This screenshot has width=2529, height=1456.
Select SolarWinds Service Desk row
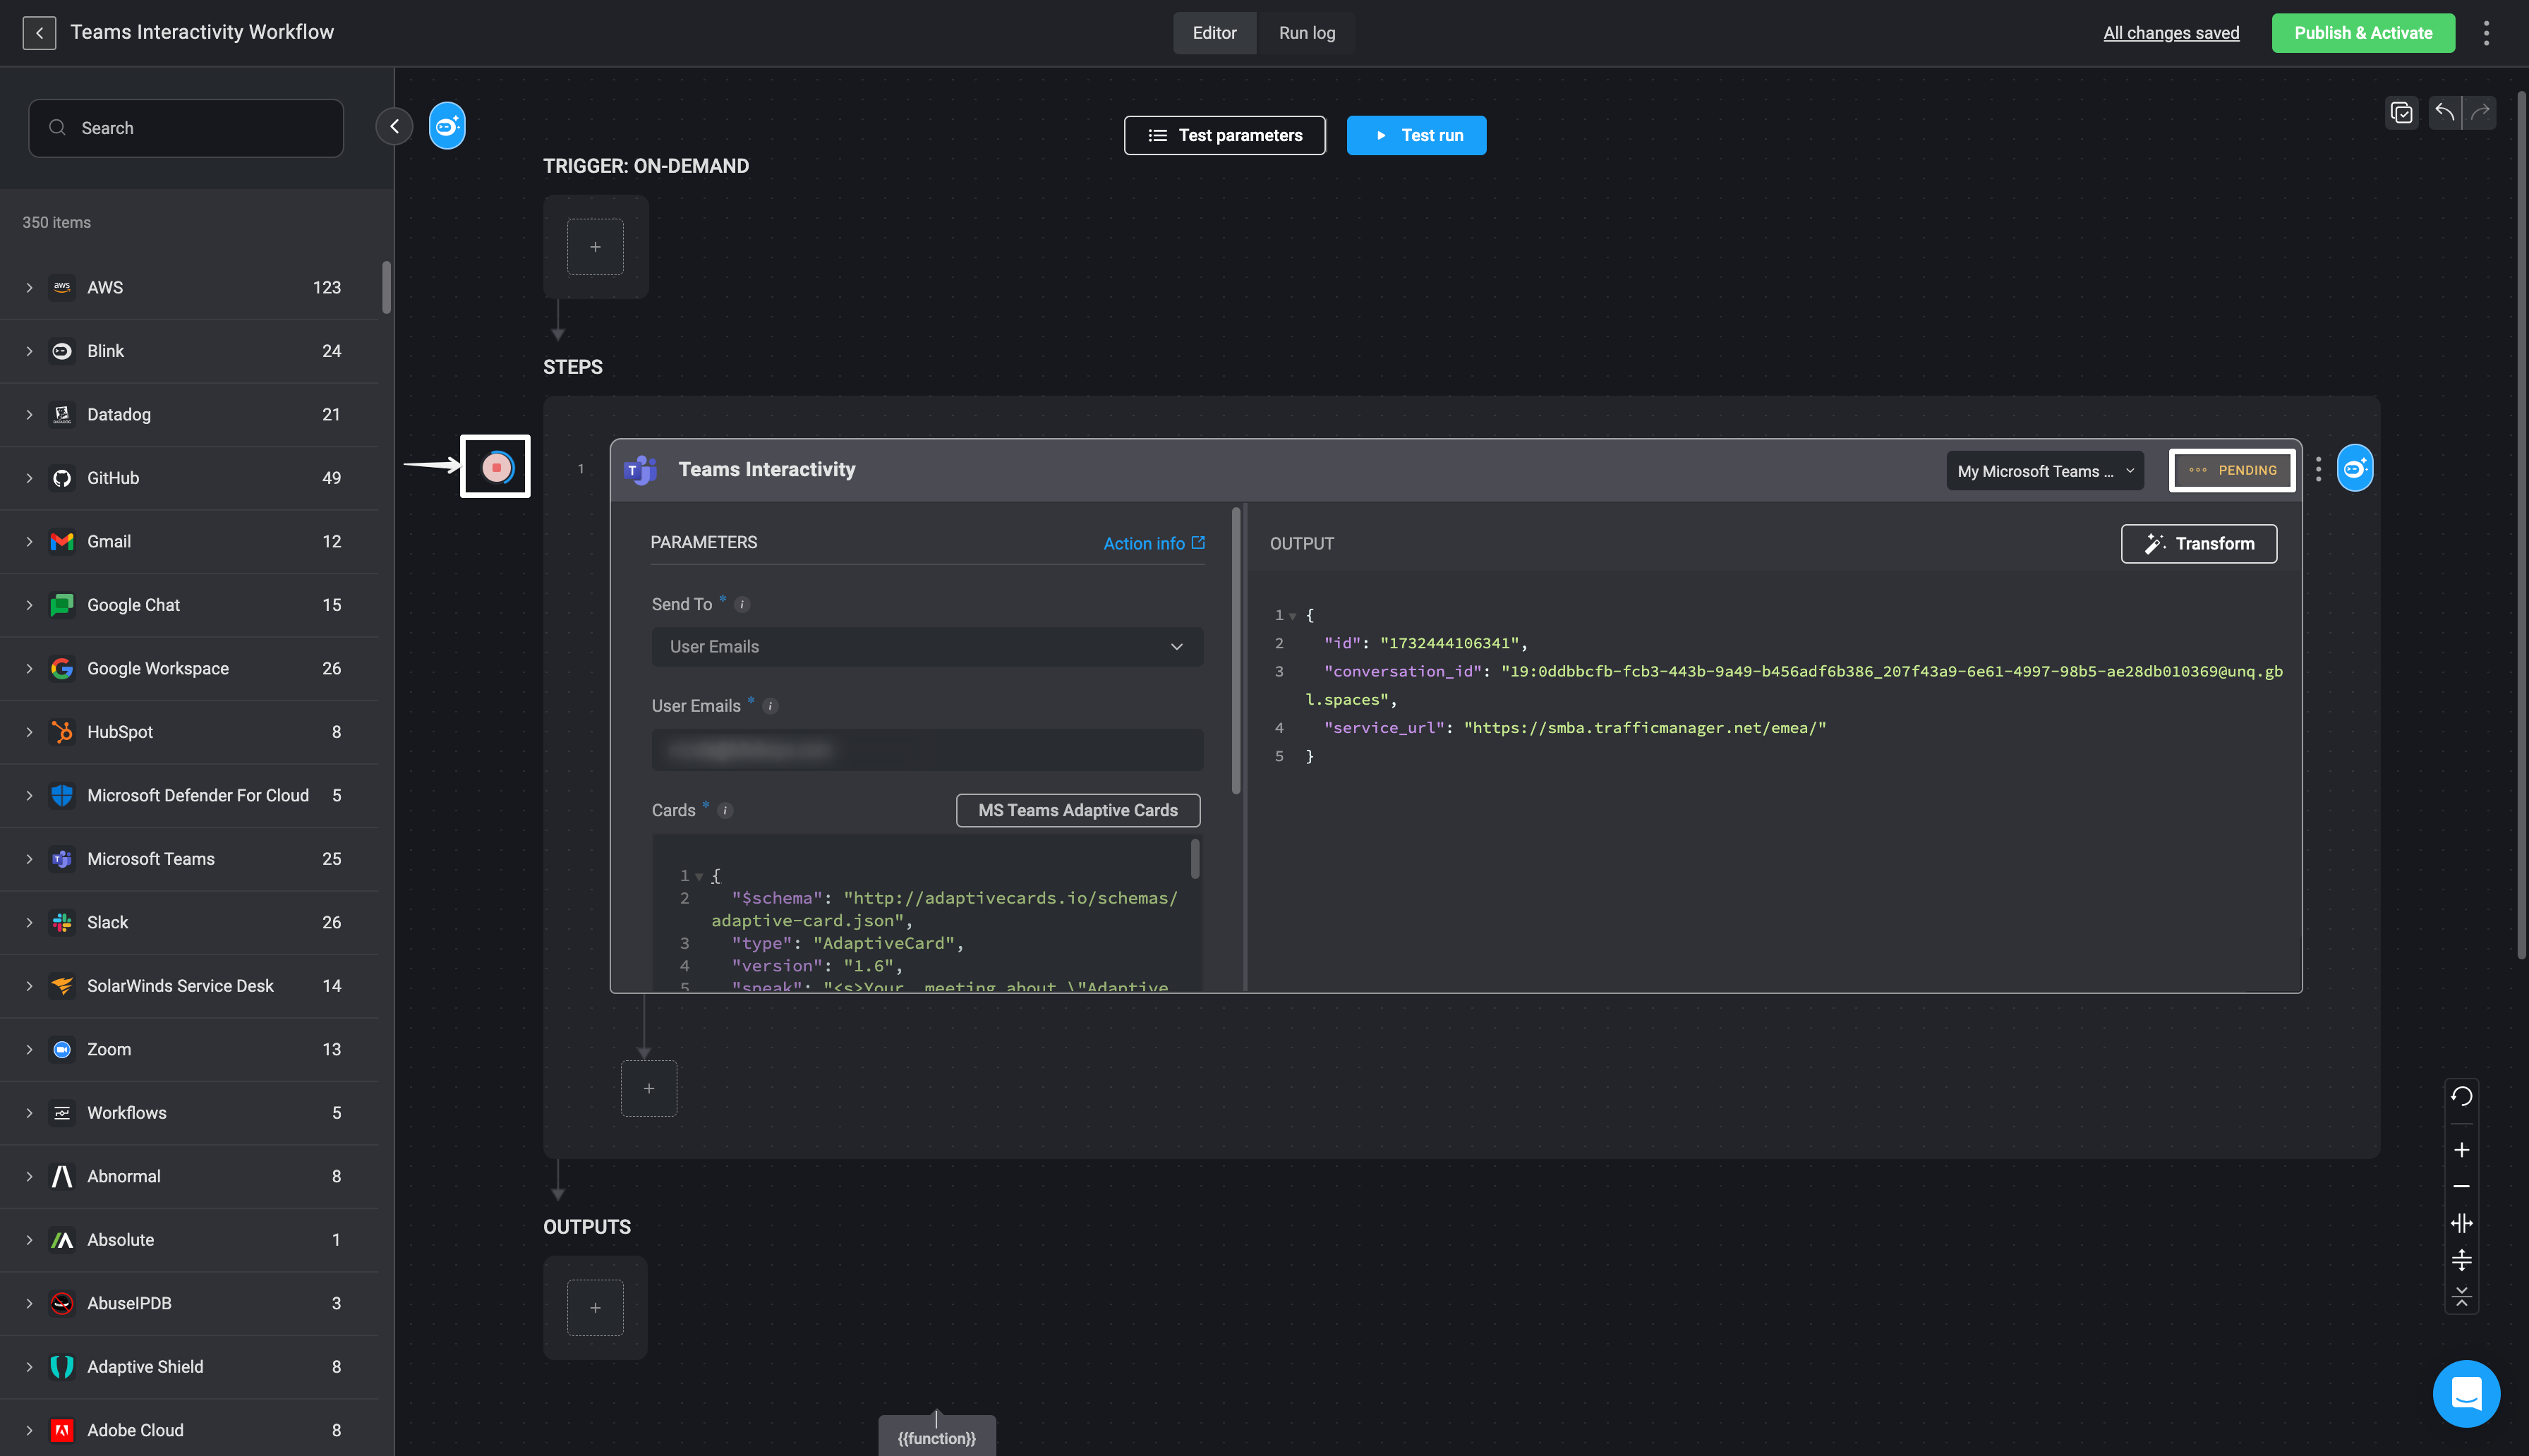tap(189, 986)
